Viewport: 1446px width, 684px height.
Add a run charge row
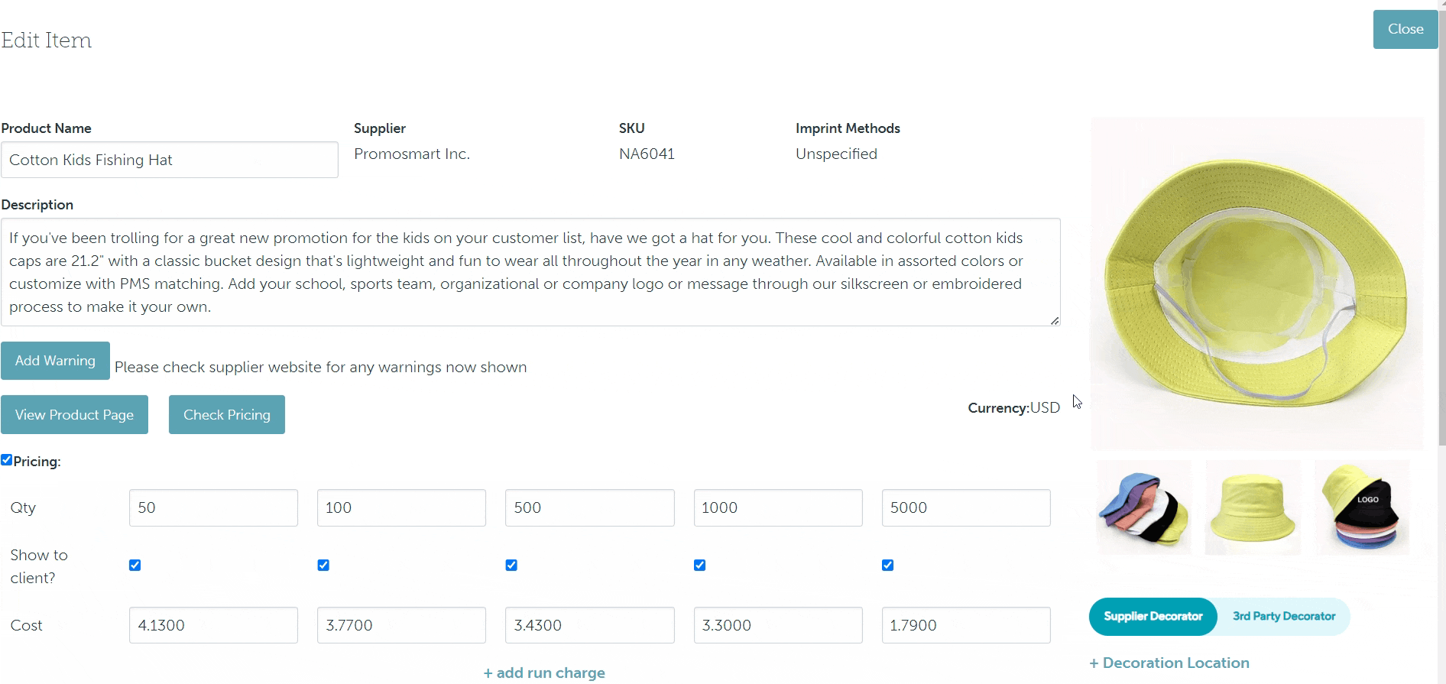(544, 673)
